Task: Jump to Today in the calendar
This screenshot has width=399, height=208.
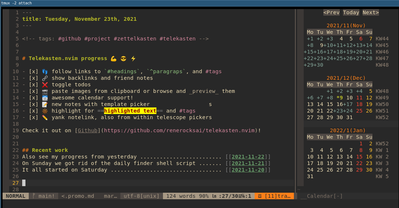Action: coord(351,12)
